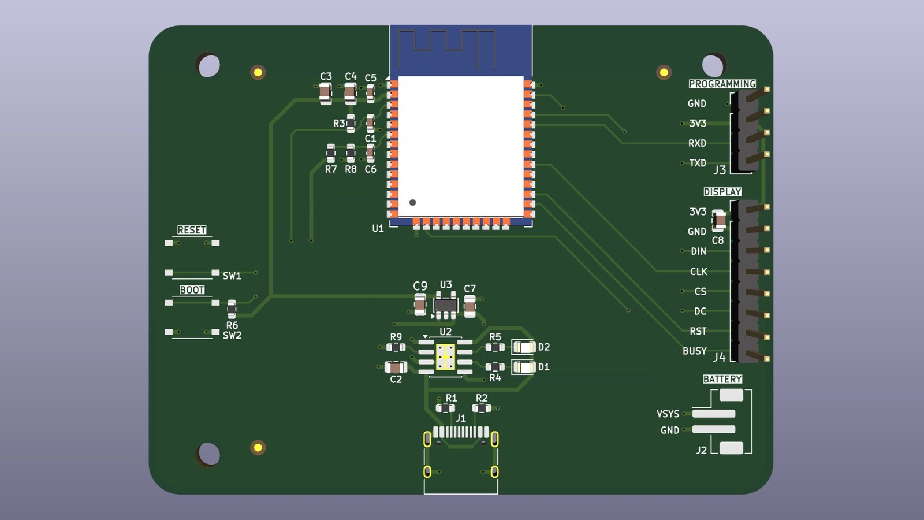Select the U3 regulator component
The image size is (924, 520).
click(x=445, y=306)
